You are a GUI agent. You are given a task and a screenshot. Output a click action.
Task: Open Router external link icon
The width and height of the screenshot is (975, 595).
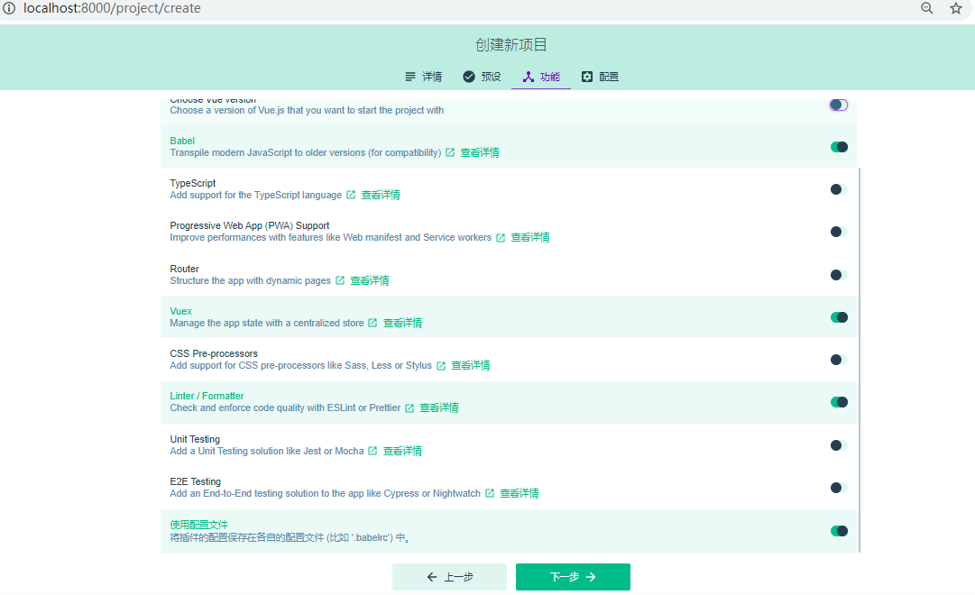click(x=340, y=280)
